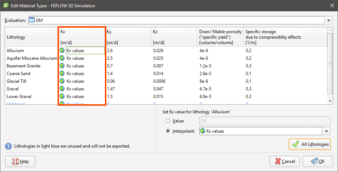This screenshot has width=338, height=172.
Task: Click the interpolant icon in Alluvium row
Action: click(62, 51)
